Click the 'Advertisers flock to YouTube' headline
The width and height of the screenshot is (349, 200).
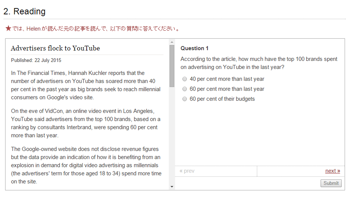pyautogui.click(x=56, y=48)
